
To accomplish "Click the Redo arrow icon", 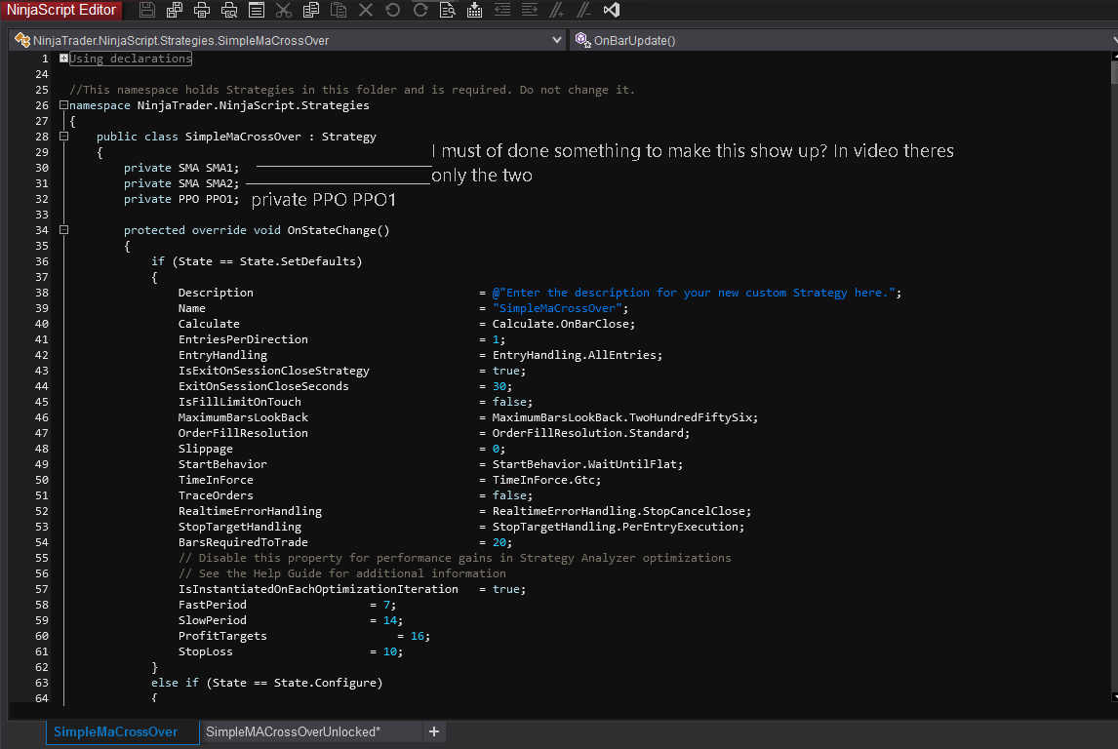I will click(420, 11).
